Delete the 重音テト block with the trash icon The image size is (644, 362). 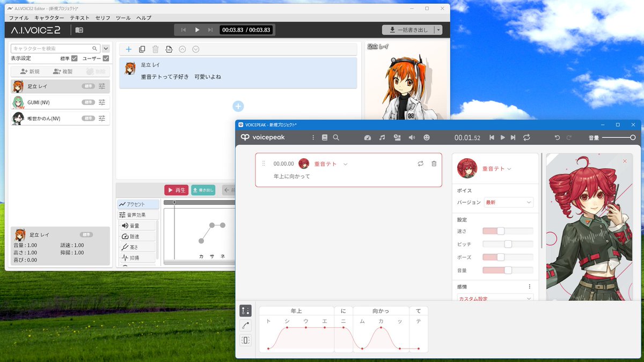(434, 164)
